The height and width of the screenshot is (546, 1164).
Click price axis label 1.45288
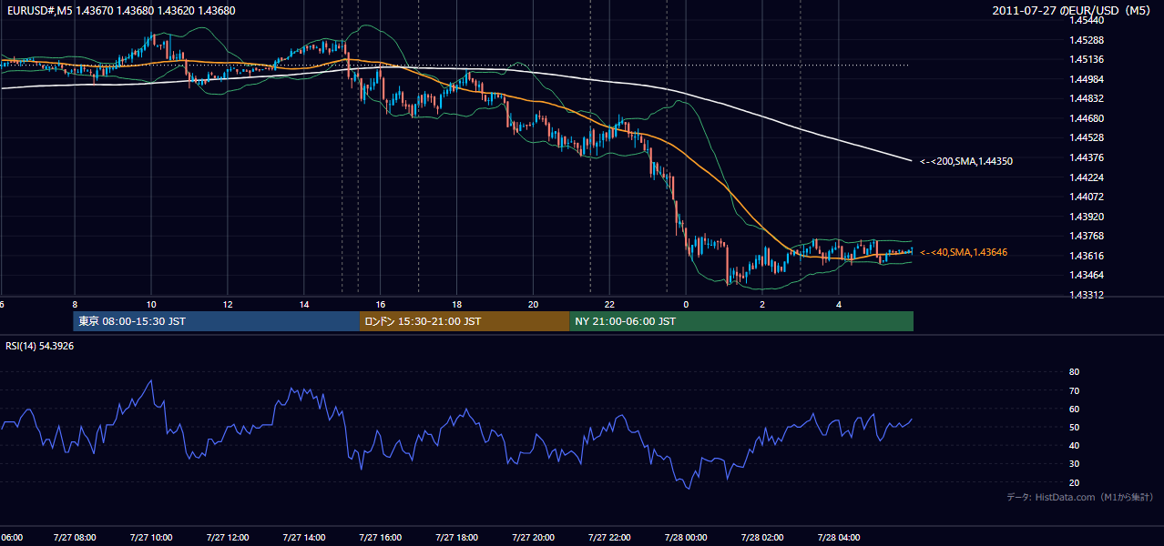[1087, 40]
